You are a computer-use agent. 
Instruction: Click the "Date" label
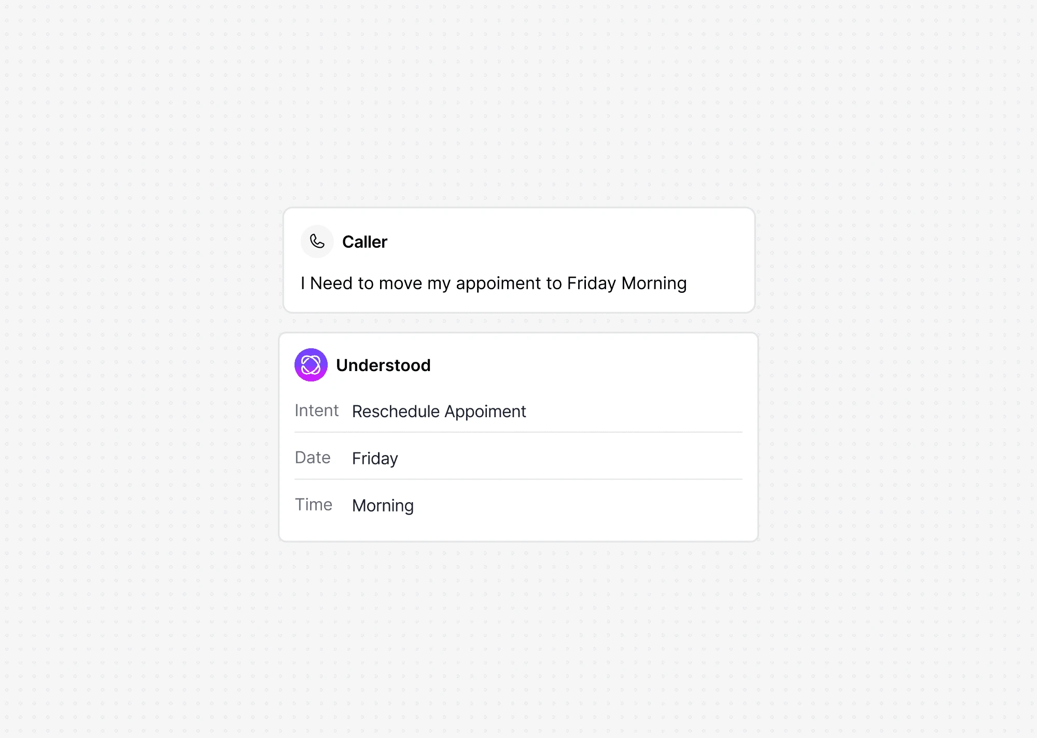[313, 458]
